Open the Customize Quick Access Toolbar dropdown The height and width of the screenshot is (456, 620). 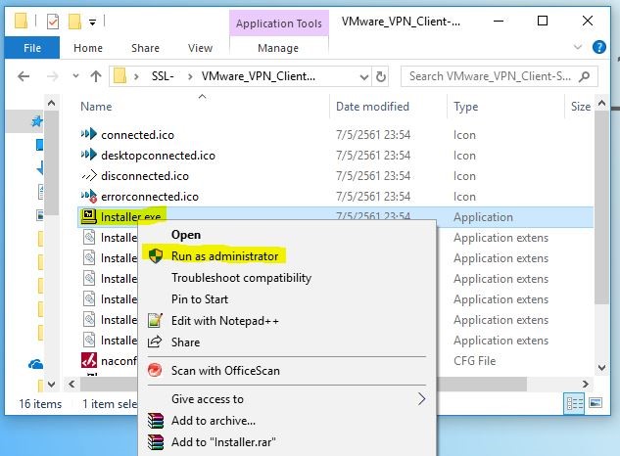coord(92,23)
